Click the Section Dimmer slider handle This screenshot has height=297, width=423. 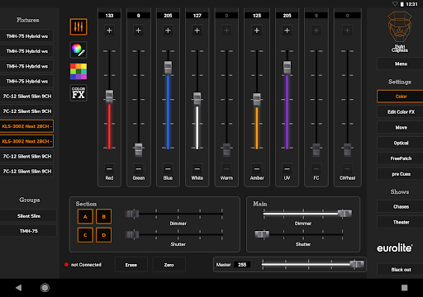[132, 214]
